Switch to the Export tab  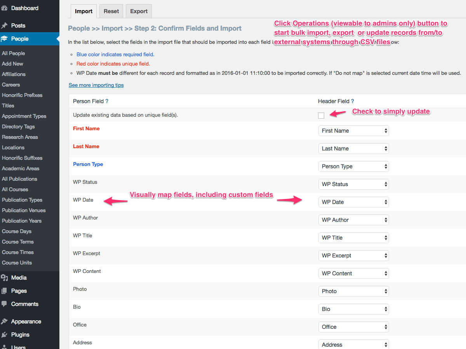(139, 11)
